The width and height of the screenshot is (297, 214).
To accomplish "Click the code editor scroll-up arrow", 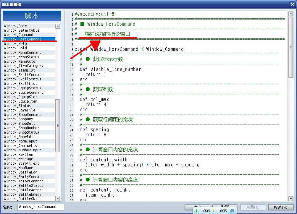I will click(291, 14).
